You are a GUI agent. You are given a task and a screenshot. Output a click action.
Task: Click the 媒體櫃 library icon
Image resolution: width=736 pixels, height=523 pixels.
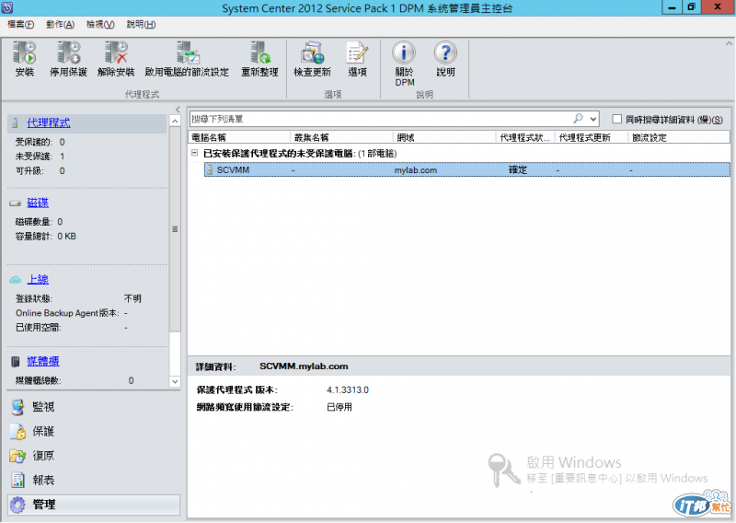click(x=16, y=361)
